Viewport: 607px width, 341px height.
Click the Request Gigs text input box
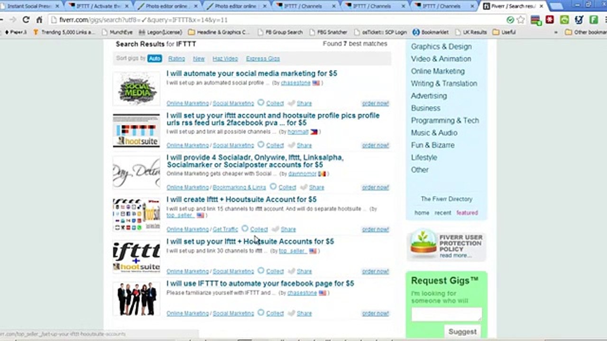447,314
